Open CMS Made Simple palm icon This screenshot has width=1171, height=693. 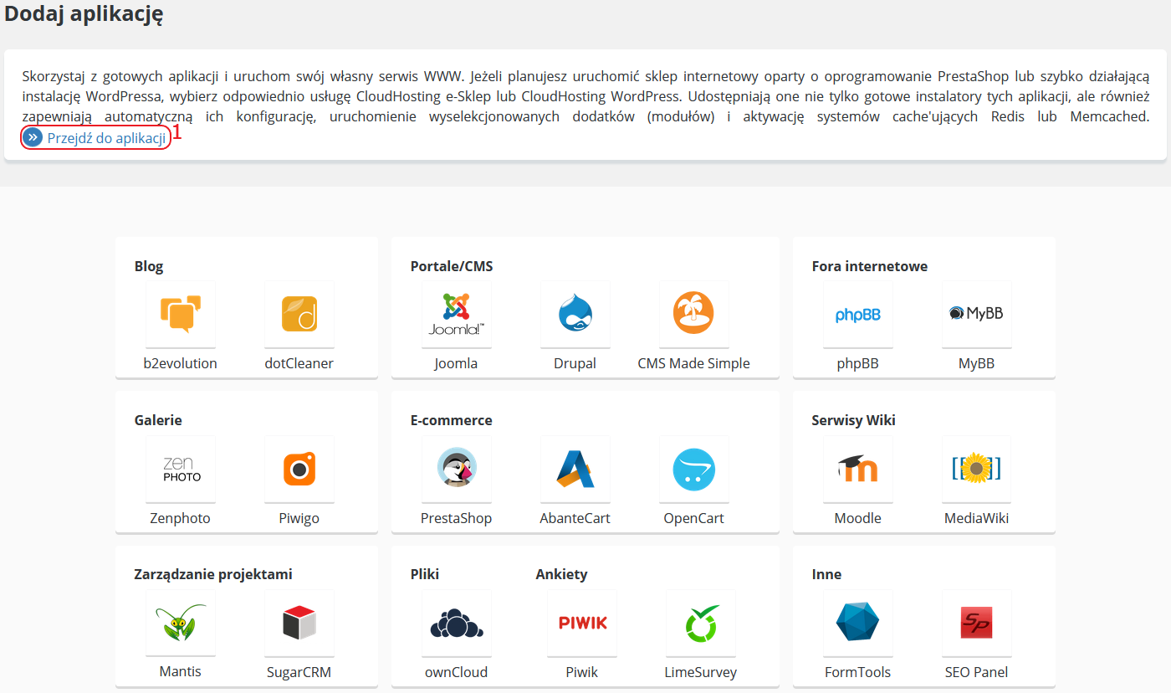tap(694, 315)
